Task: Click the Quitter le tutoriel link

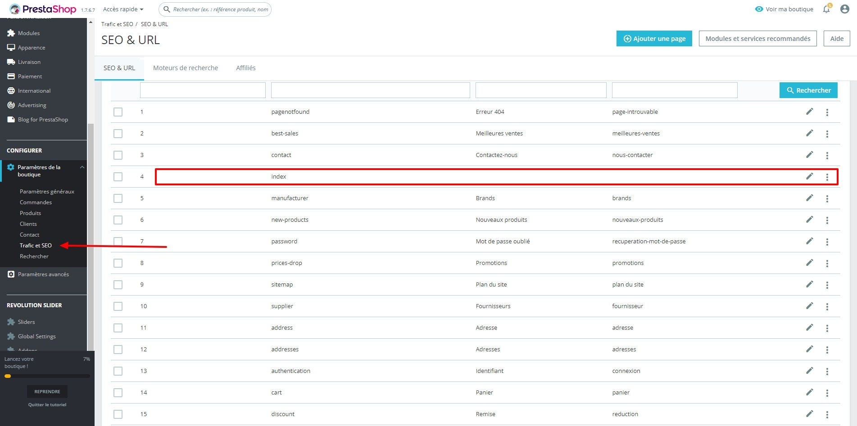Action: 47,404
